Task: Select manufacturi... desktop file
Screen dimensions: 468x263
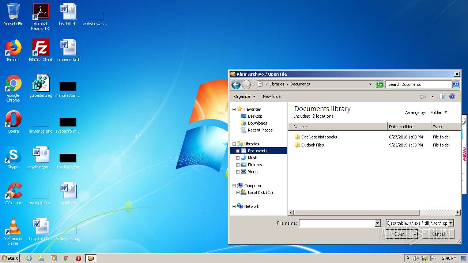Action: (68, 88)
